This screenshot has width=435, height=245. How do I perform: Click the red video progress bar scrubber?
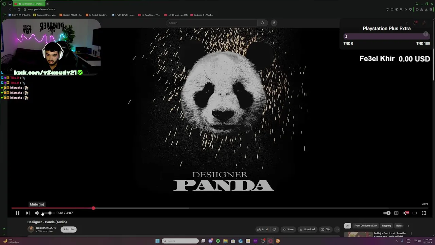point(93,208)
